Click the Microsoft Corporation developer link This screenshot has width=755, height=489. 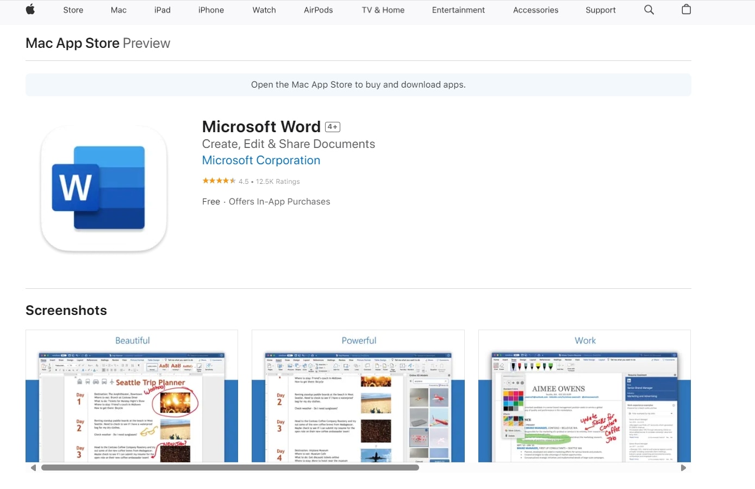point(261,160)
